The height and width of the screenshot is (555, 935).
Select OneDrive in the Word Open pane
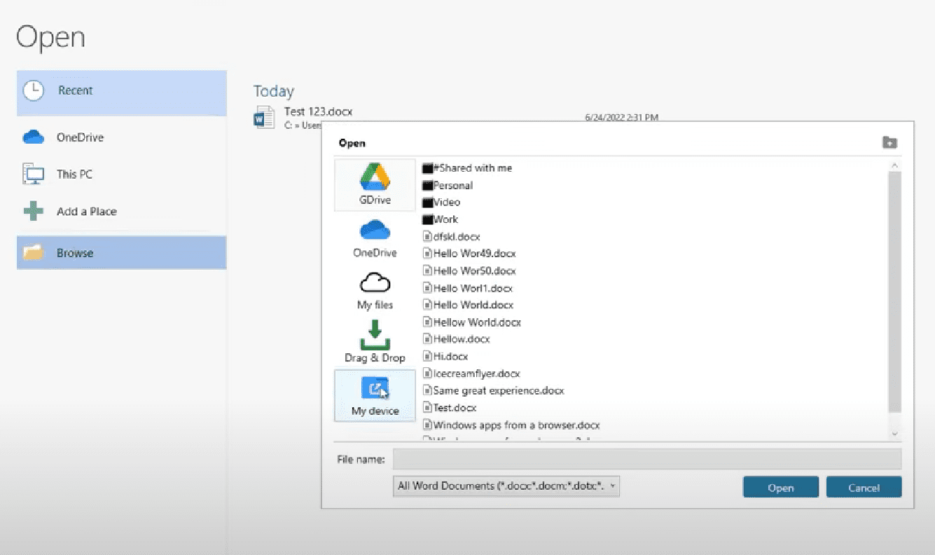click(121, 137)
